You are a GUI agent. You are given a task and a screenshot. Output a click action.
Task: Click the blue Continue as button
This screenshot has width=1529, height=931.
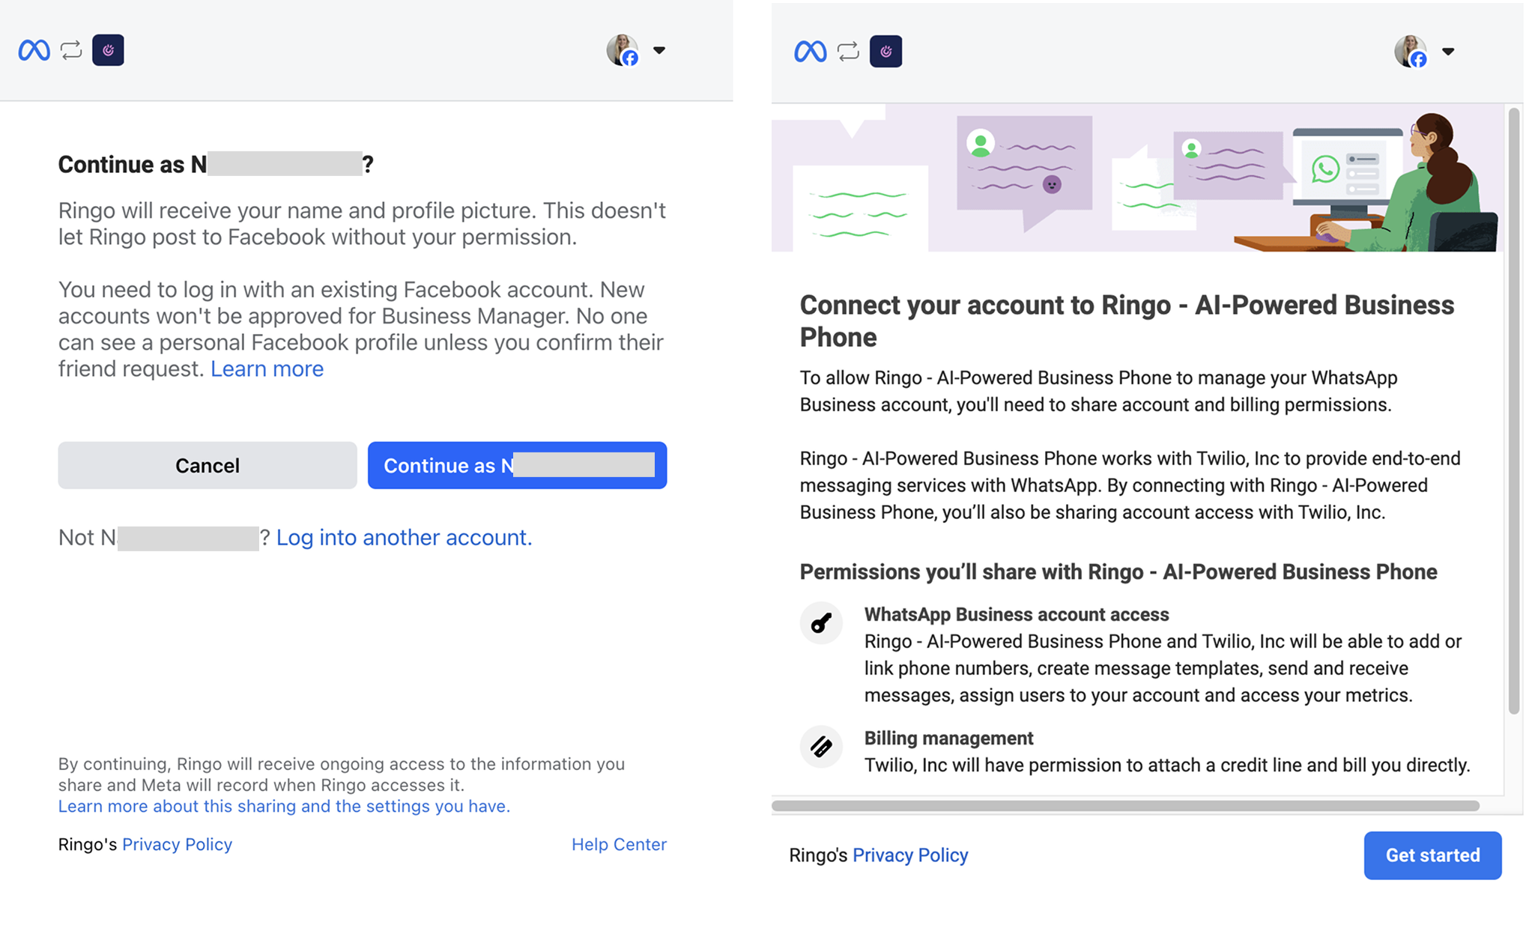517,465
